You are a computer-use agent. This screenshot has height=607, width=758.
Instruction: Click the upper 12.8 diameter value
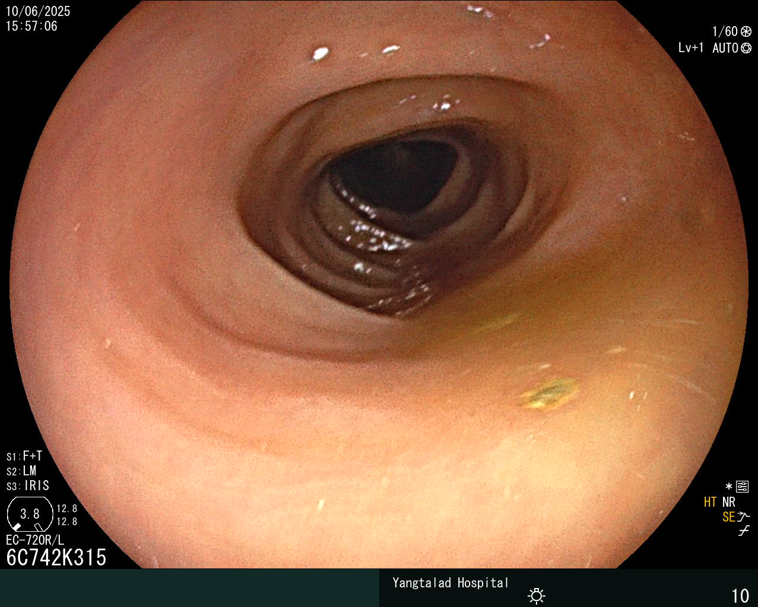(x=67, y=509)
